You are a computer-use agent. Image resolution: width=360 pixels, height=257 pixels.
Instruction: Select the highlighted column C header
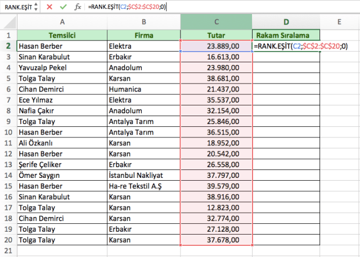tap(217, 22)
